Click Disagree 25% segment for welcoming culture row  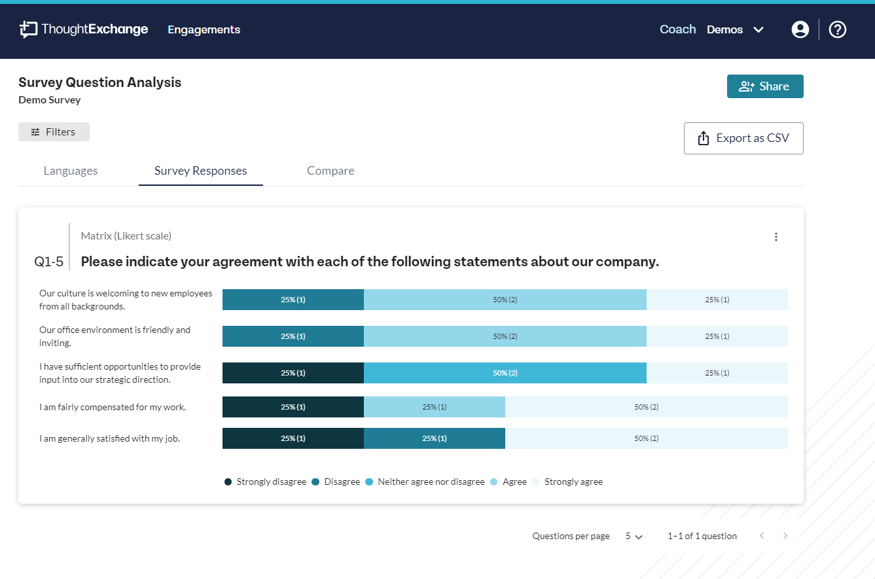tap(293, 300)
